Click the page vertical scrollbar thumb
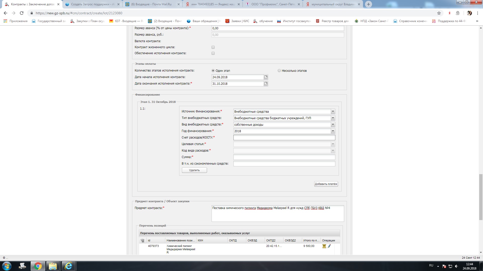 point(481,197)
